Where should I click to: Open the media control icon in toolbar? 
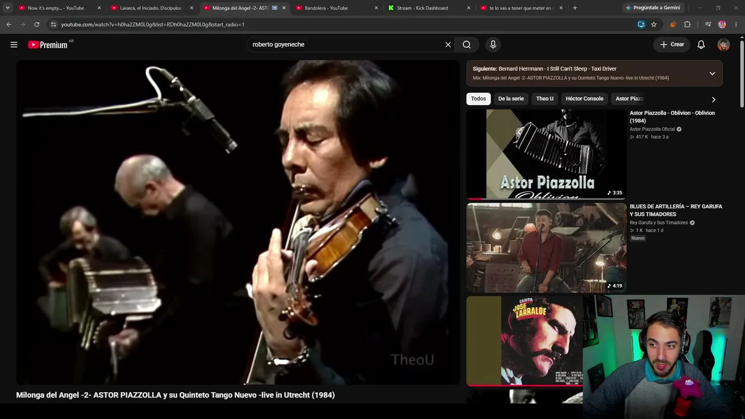(x=708, y=24)
